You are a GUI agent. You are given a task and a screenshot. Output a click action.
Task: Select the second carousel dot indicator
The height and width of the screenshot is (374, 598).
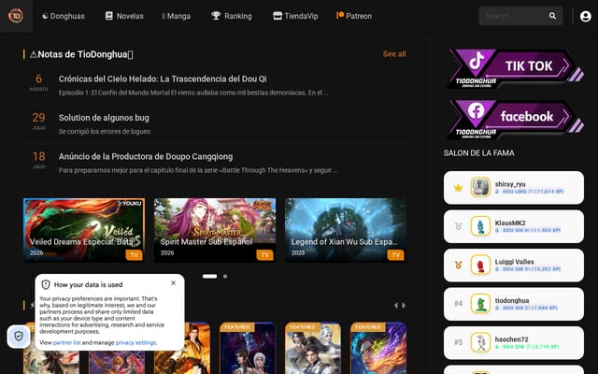[225, 277]
